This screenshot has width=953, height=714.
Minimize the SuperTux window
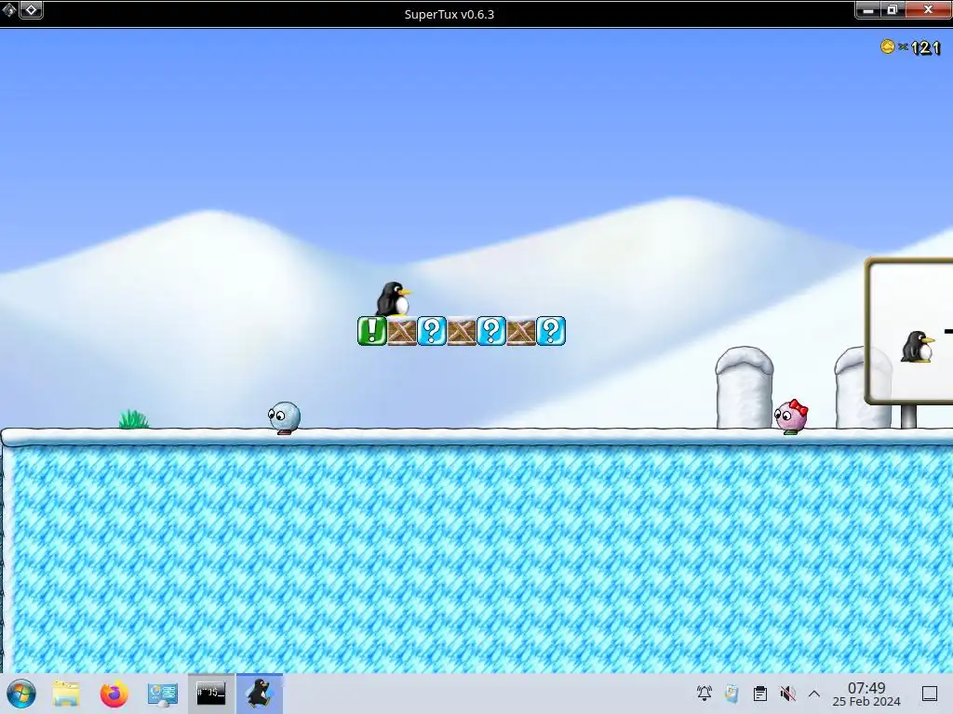[x=868, y=9]
